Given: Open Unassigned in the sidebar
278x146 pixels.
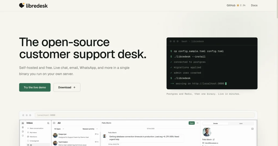Looking at the screenshot, I should 33,141.
